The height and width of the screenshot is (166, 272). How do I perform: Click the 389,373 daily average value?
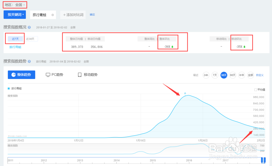tap(77, 47)
